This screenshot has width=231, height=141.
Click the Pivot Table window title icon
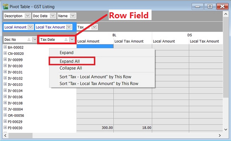point(6,6)
